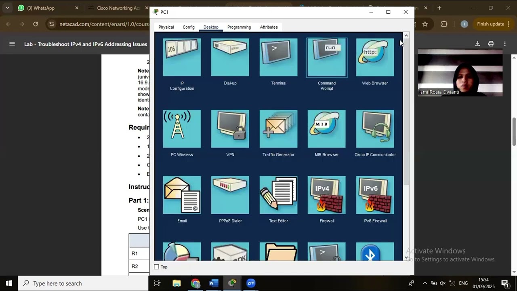This screenshot has width=517, height=291.
Task: Launch the PPPoE Dialer
Action: coord(230,195)
